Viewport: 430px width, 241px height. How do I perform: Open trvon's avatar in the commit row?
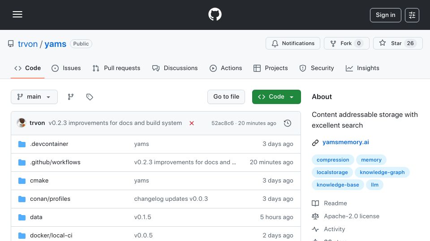click(x=21, y=123)
